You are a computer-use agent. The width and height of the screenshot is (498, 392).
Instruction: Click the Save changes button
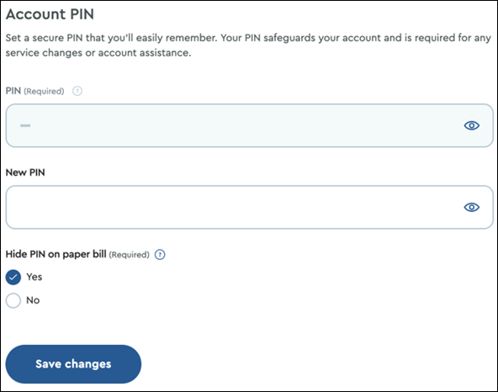tap(73, 364)
